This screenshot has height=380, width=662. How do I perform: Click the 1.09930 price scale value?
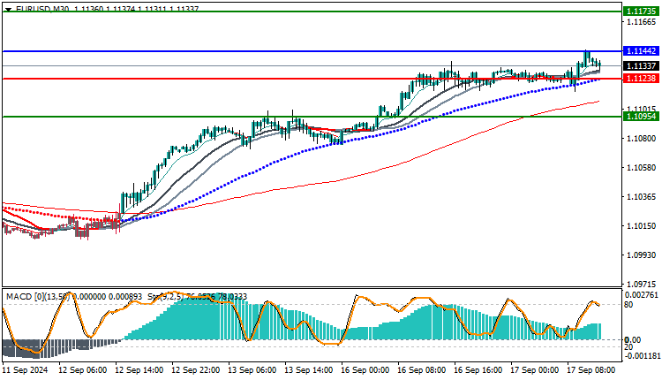[642, 255]
